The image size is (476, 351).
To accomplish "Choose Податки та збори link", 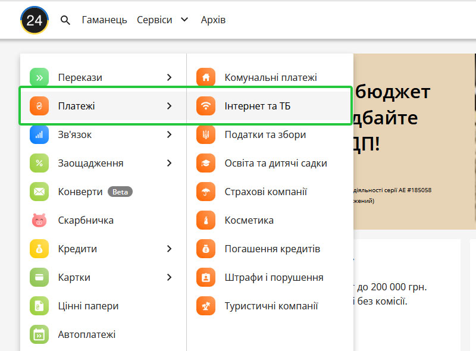I will (265, 134).
